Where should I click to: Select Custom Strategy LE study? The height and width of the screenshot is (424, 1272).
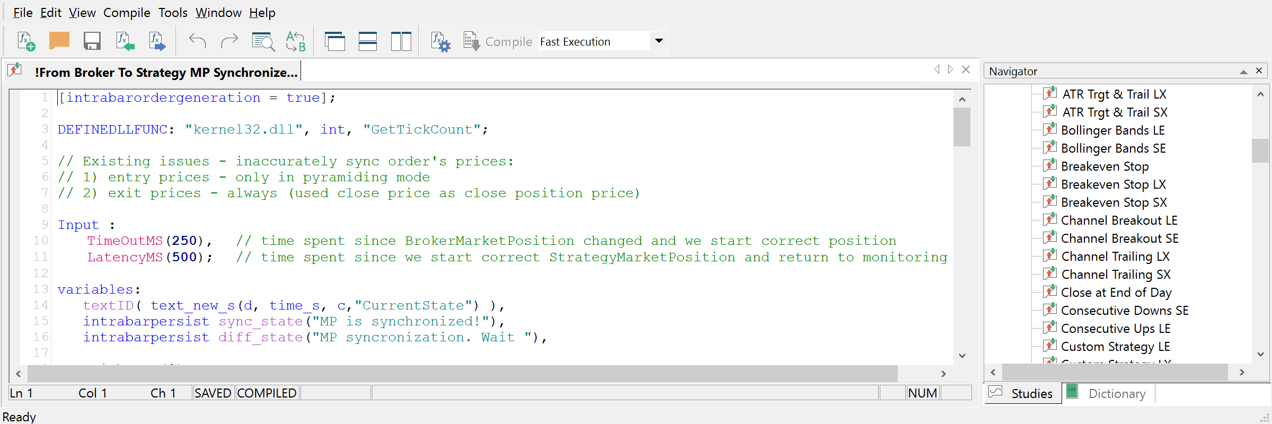(1115, 347)
